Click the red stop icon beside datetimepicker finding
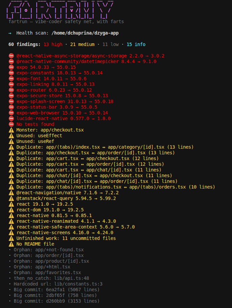 11,61
